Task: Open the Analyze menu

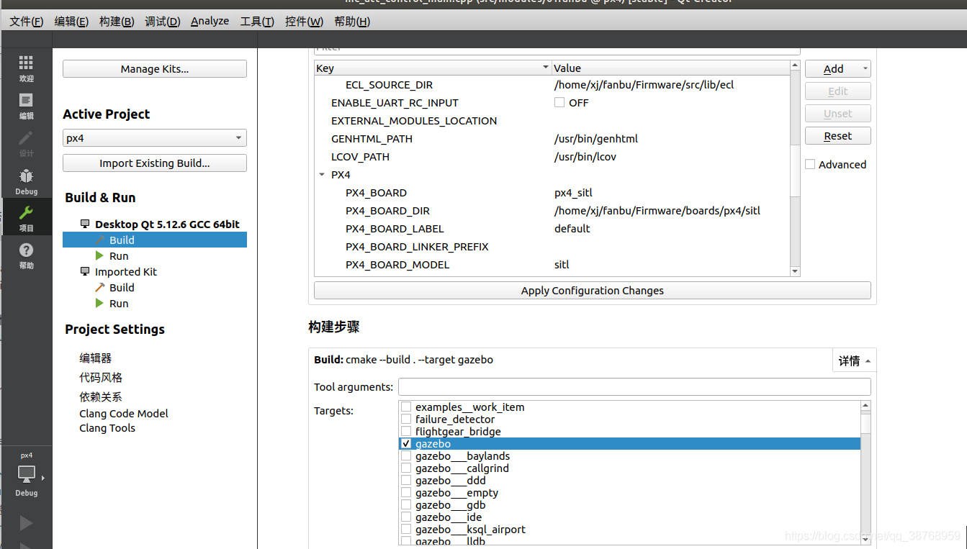Action: [x=210, y=21]
